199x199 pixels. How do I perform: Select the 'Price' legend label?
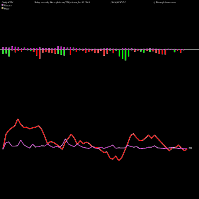(6, 9)
